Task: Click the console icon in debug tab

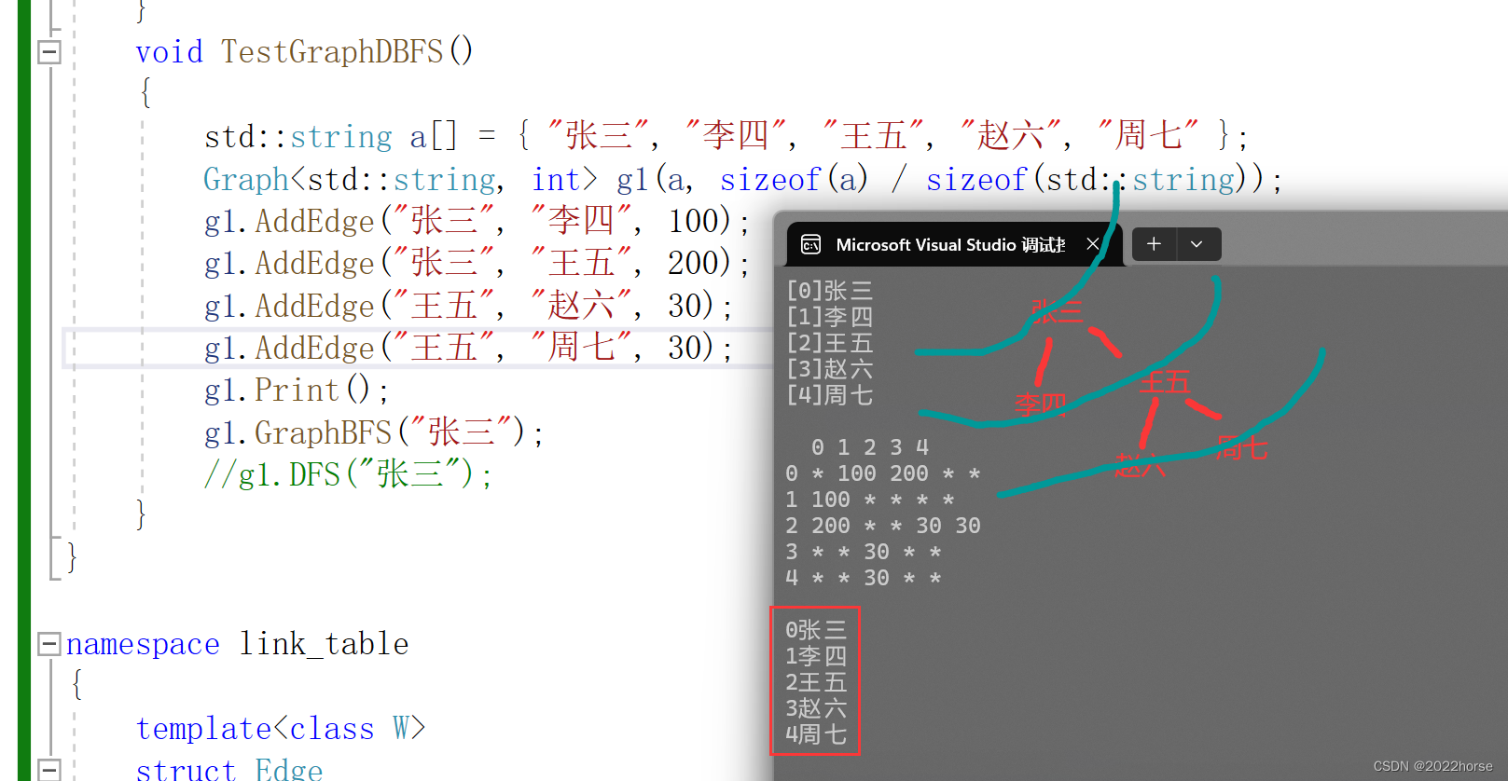Action: click(811, 244)
